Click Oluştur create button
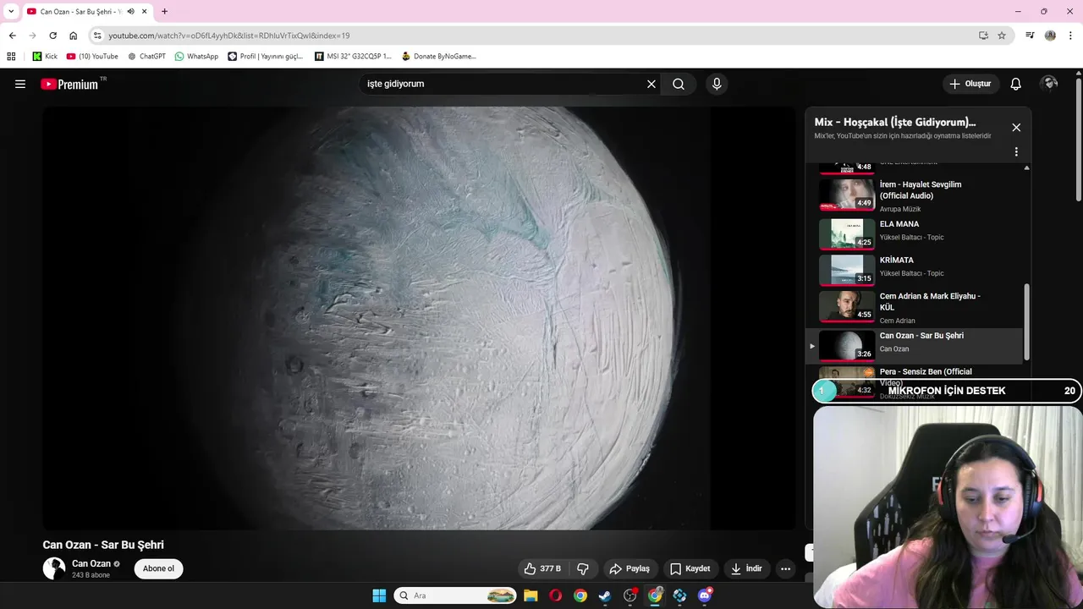 tap(970, 84)
